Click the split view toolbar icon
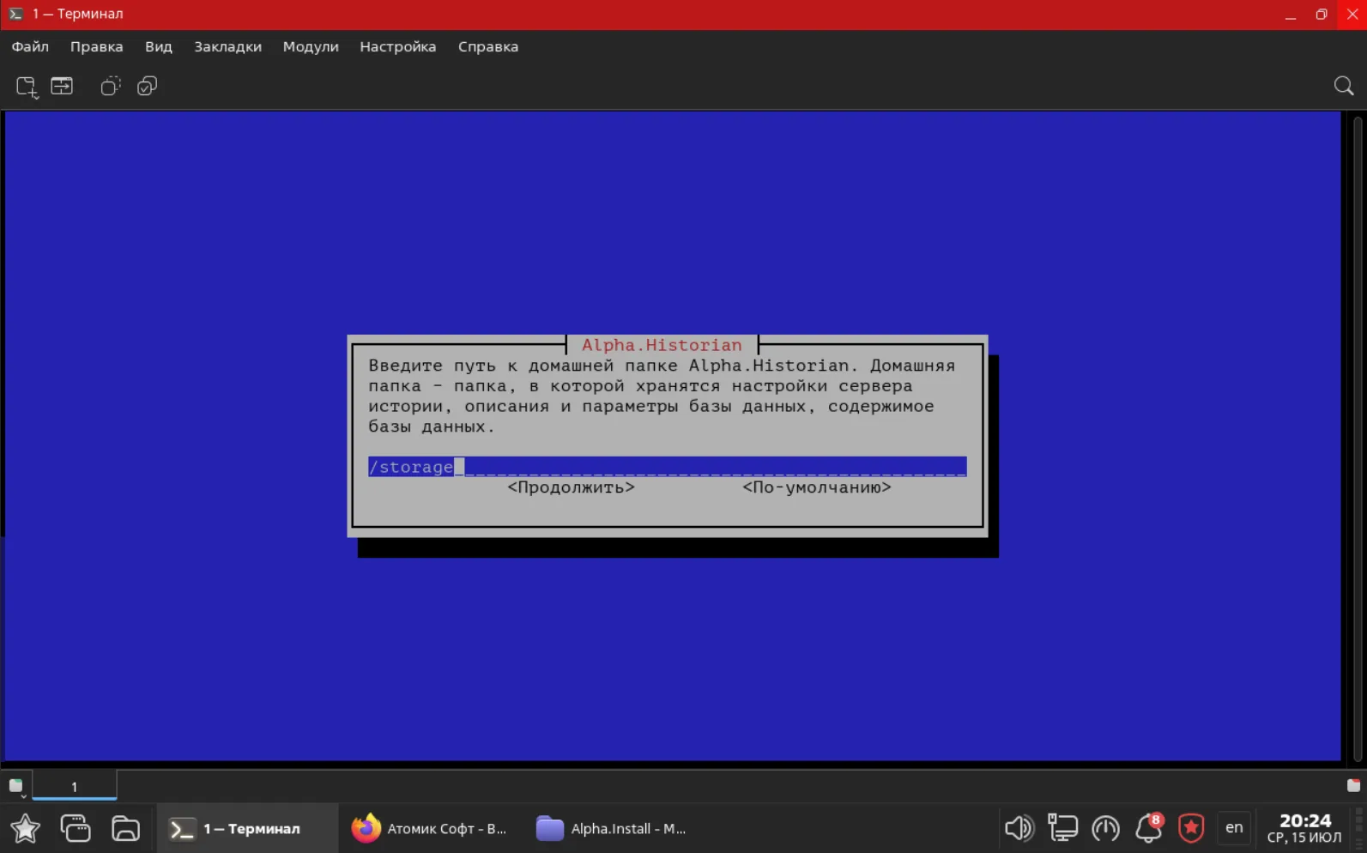1367x853 pixels. coord(62,86)
